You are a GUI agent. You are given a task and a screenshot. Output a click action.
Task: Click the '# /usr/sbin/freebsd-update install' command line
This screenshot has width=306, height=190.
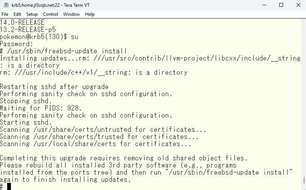coord(64,51)
